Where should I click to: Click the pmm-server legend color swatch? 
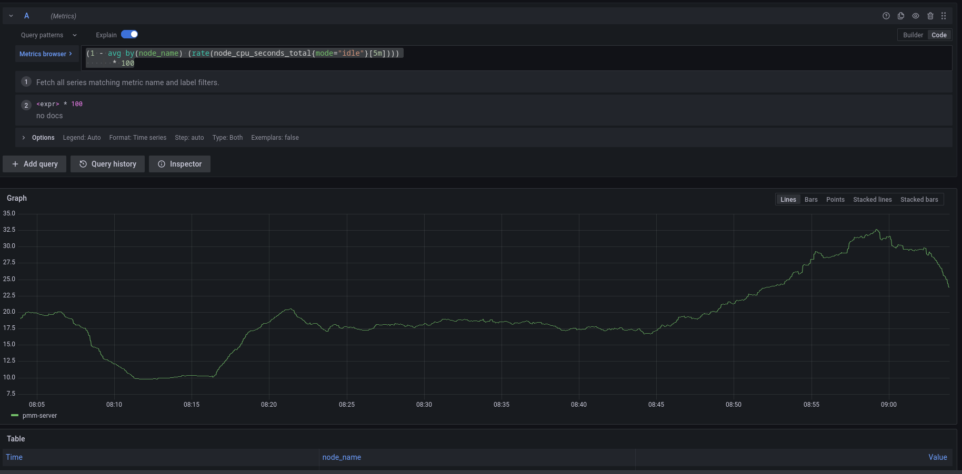click(15, 416)
